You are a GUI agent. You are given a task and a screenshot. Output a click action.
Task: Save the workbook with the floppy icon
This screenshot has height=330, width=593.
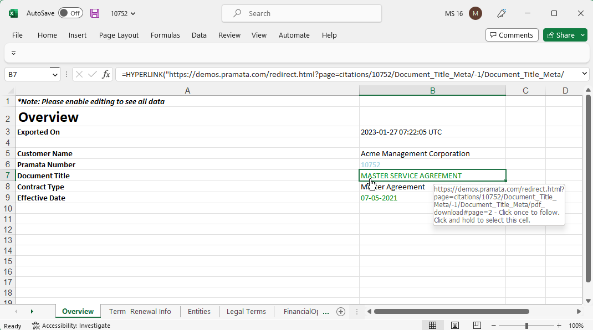pyautogui.click(x=95, y=13)
